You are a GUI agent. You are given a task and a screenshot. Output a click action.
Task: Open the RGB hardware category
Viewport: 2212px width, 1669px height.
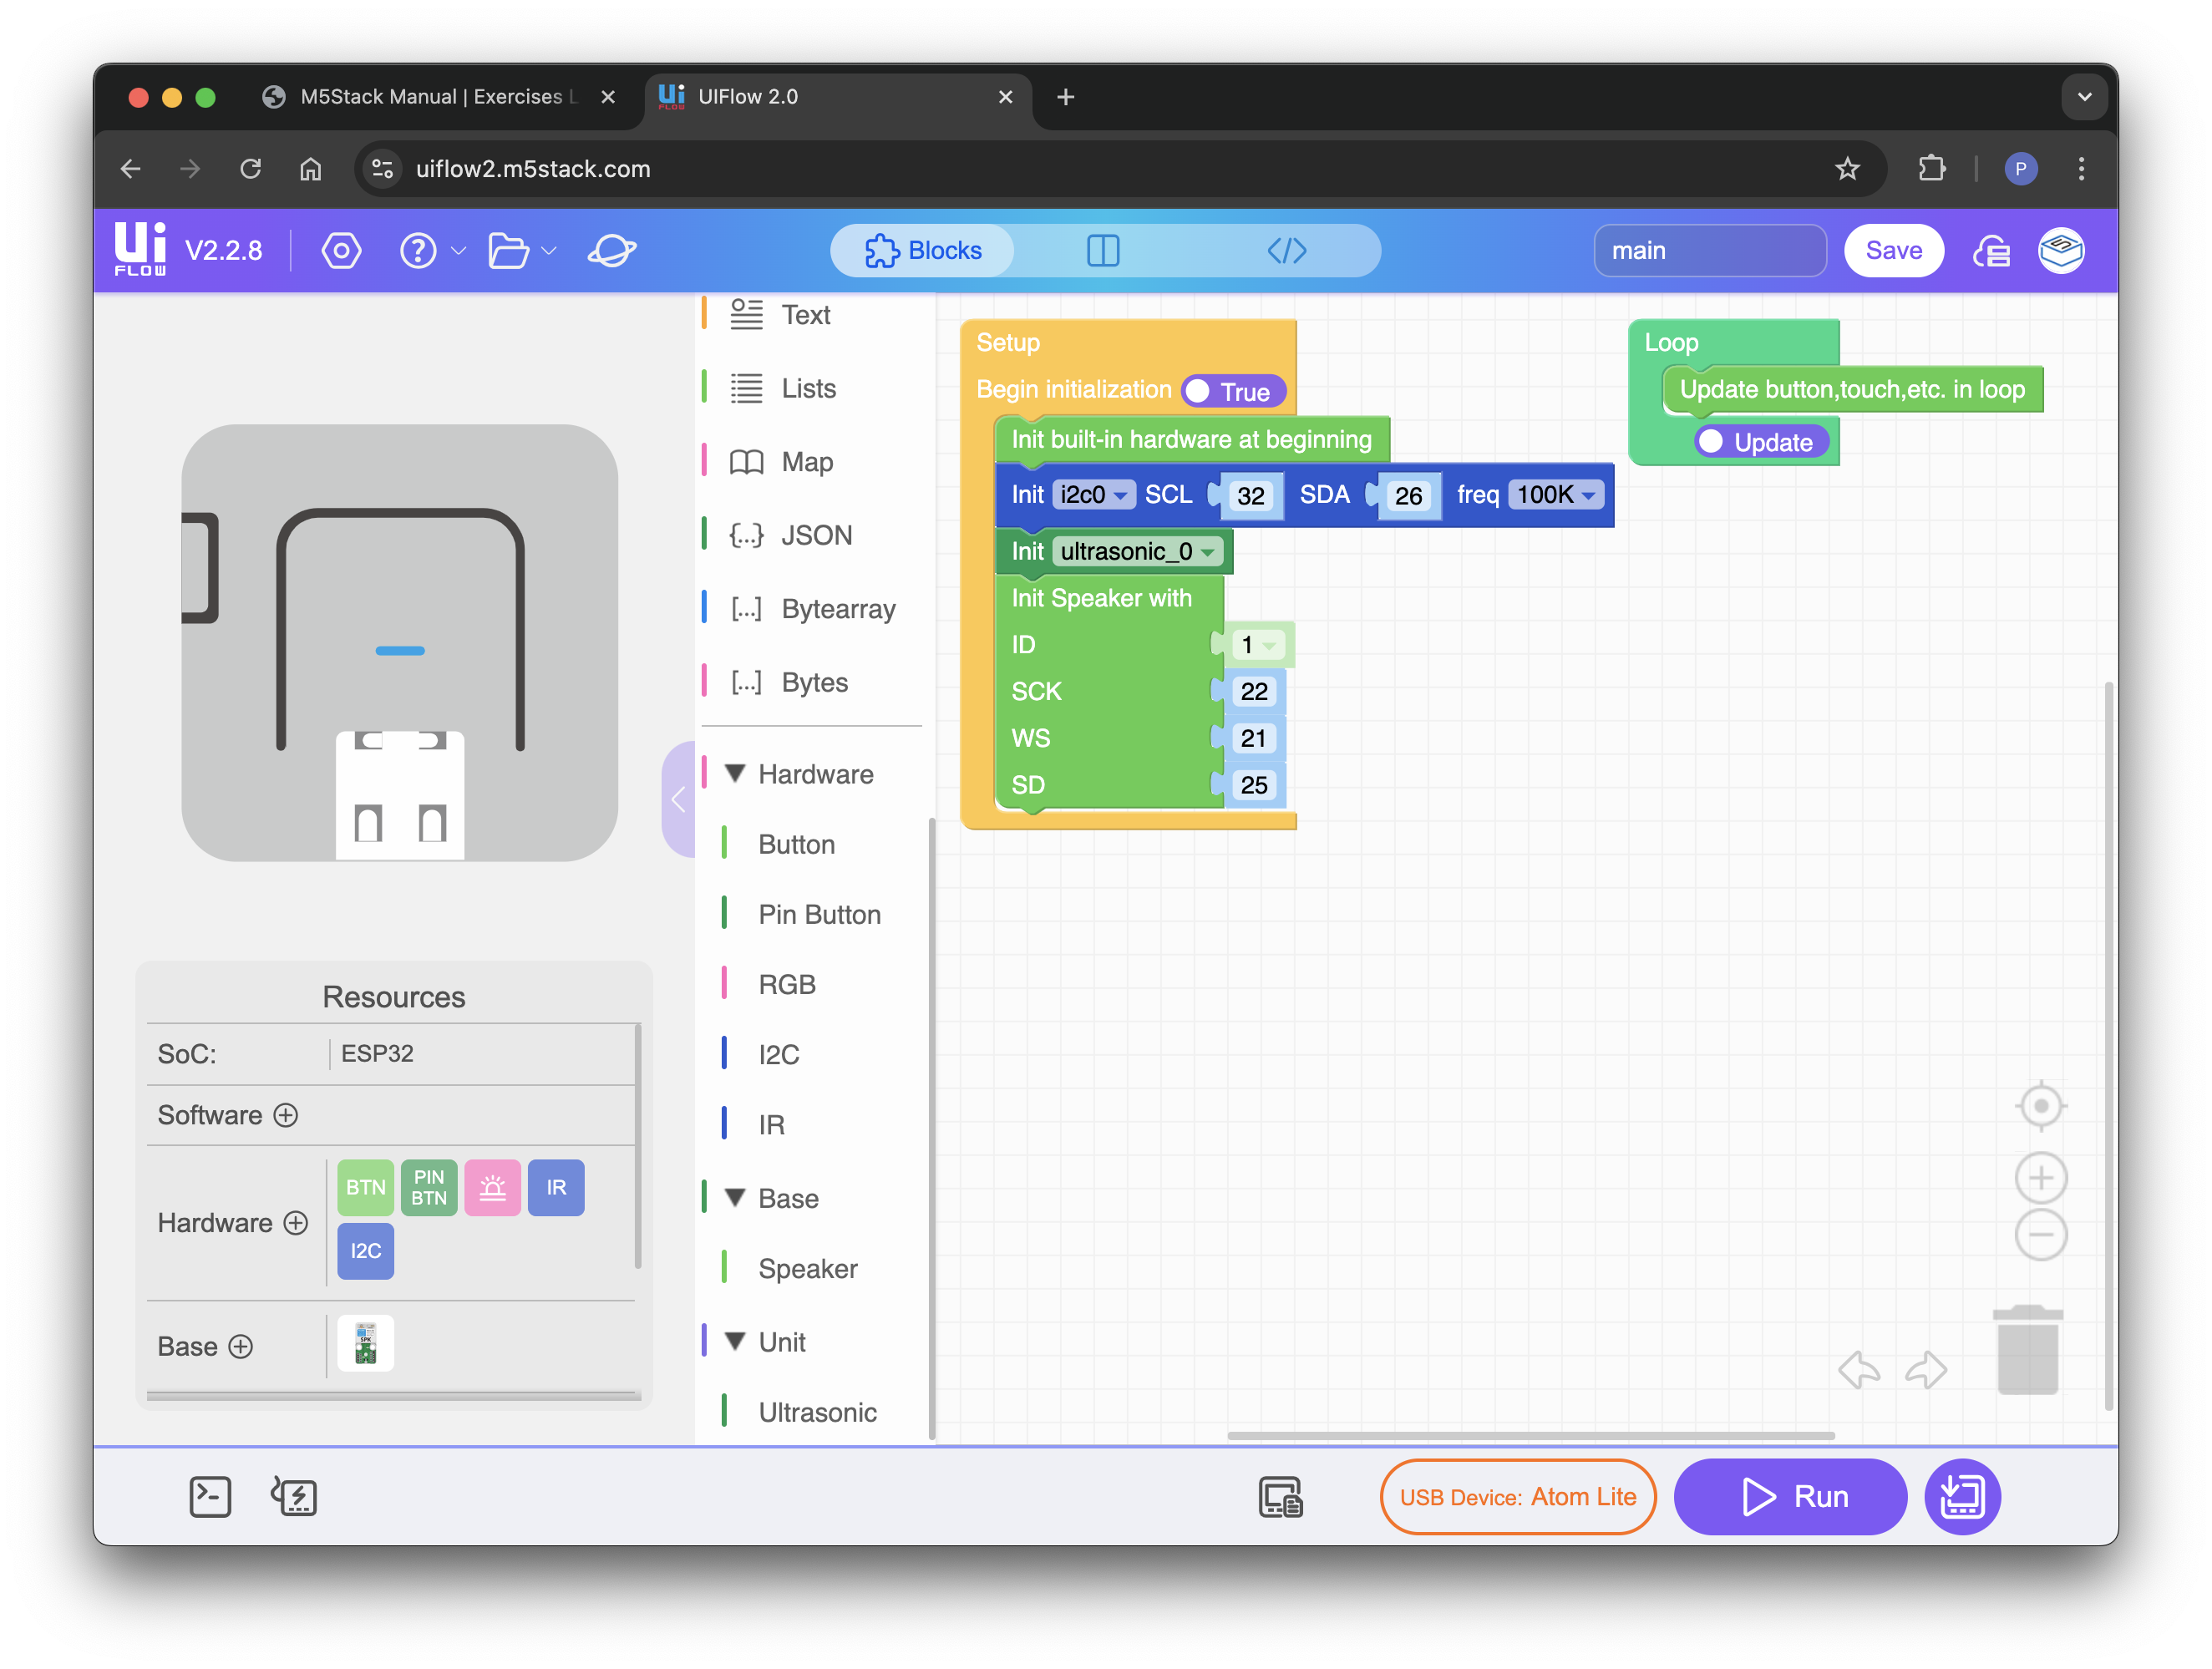787,984
